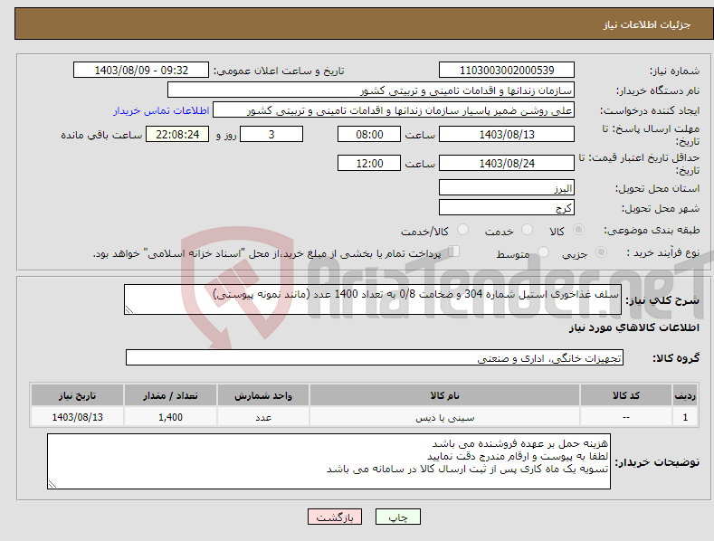714x541 pixels.
Task: Click the buyer notes textarea resize handle
Action: [x=52, y=485]
